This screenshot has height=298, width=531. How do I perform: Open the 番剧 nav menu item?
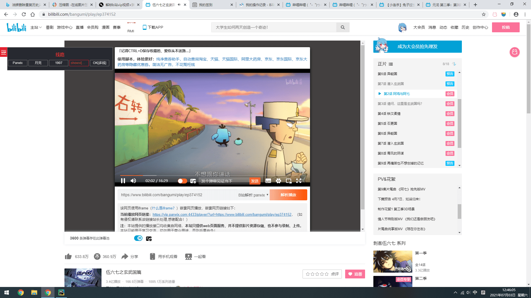(x=50, y=27)
